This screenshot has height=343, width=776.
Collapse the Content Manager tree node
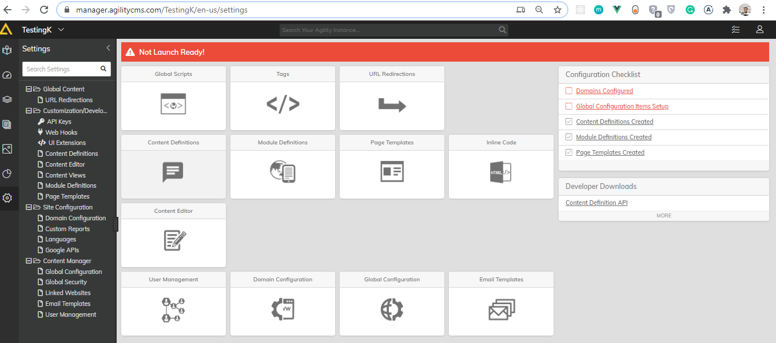(29, 261)
